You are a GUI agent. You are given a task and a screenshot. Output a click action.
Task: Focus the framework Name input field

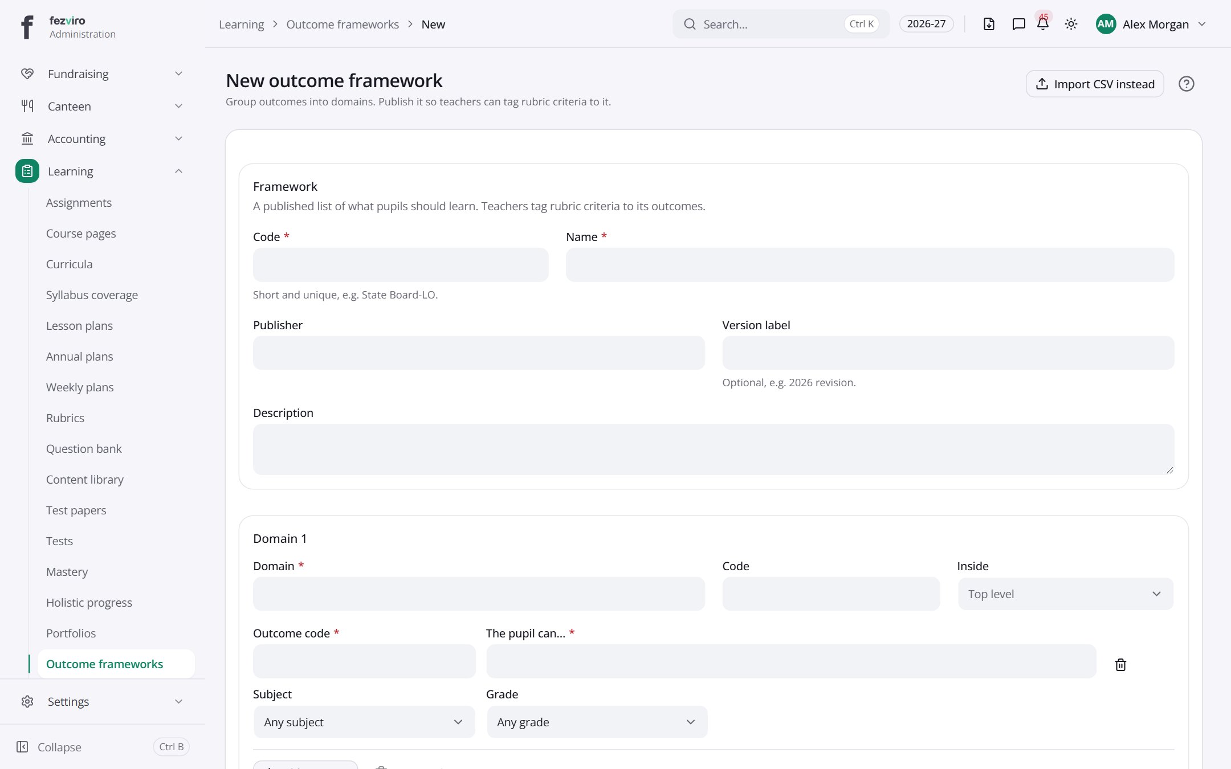870,265
